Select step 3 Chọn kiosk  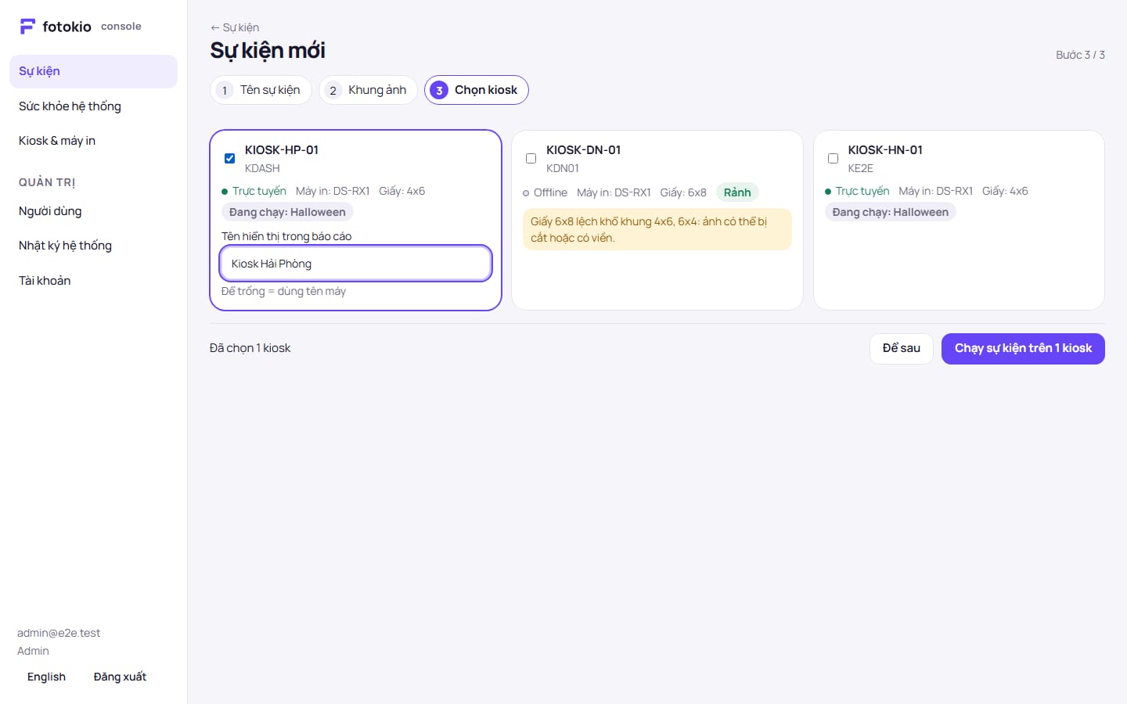[x=477, y=90]
